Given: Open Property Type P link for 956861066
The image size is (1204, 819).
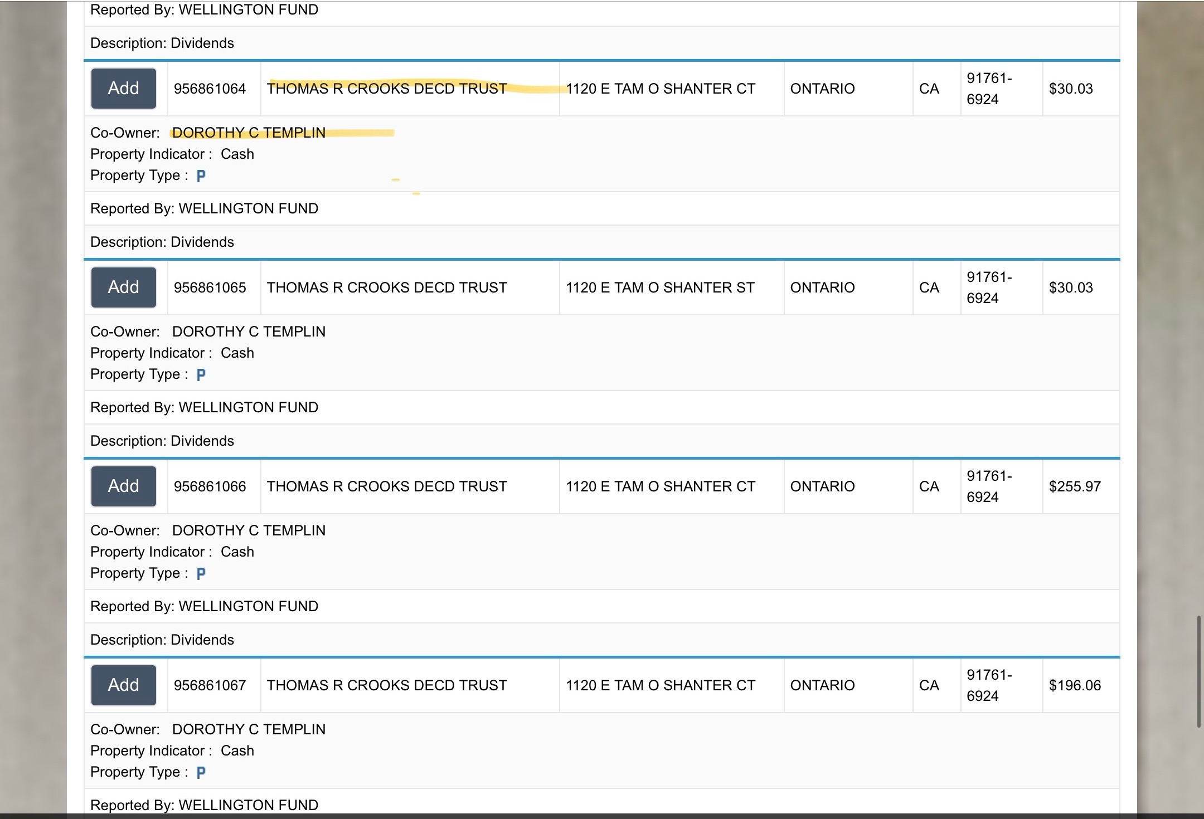Looking at the screenshot, I should pyautogui.click(x=201, y=574).
